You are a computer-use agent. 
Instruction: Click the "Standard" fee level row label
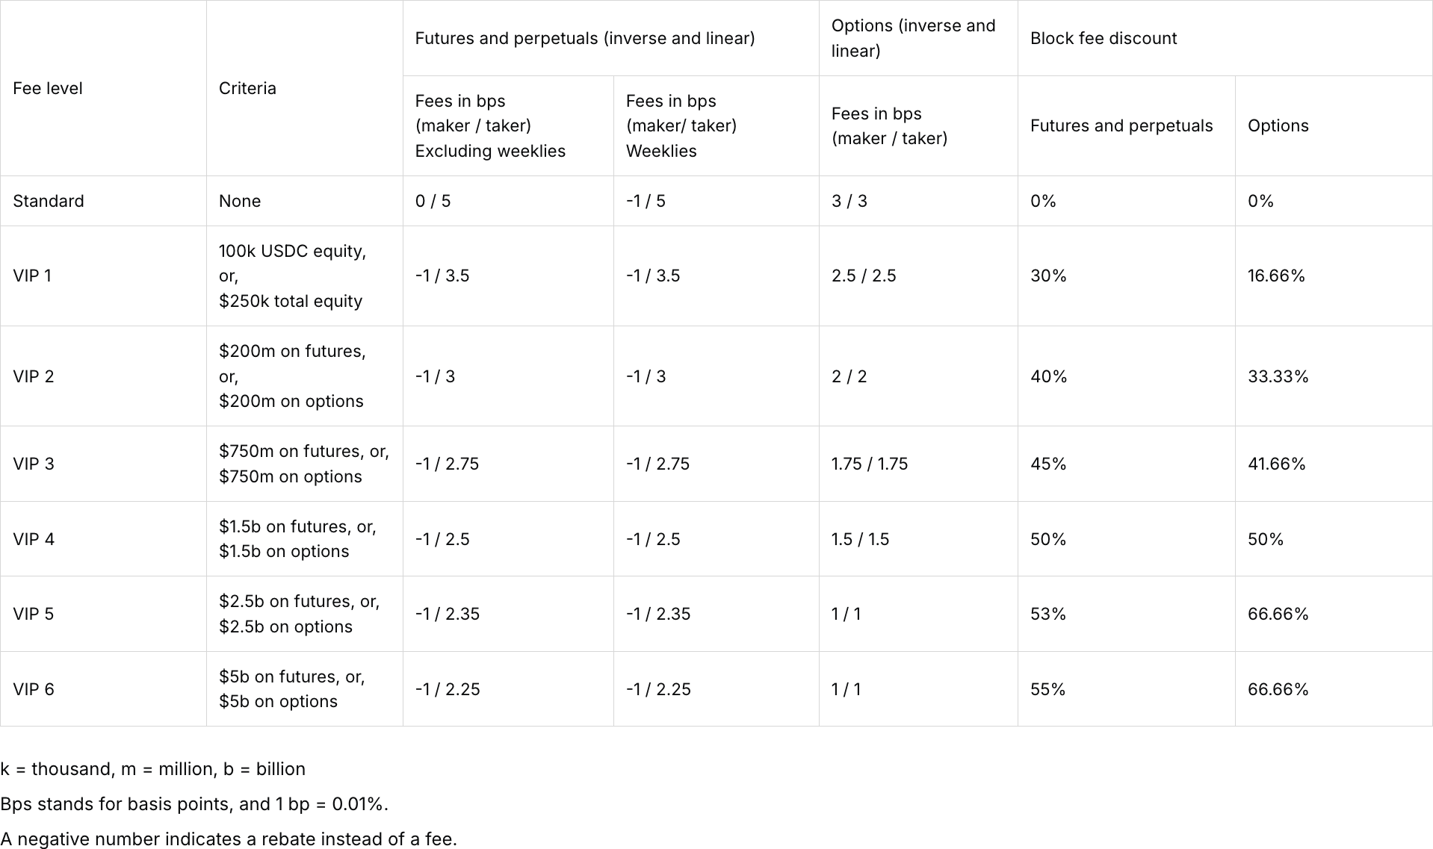click(x=49, y=201)
